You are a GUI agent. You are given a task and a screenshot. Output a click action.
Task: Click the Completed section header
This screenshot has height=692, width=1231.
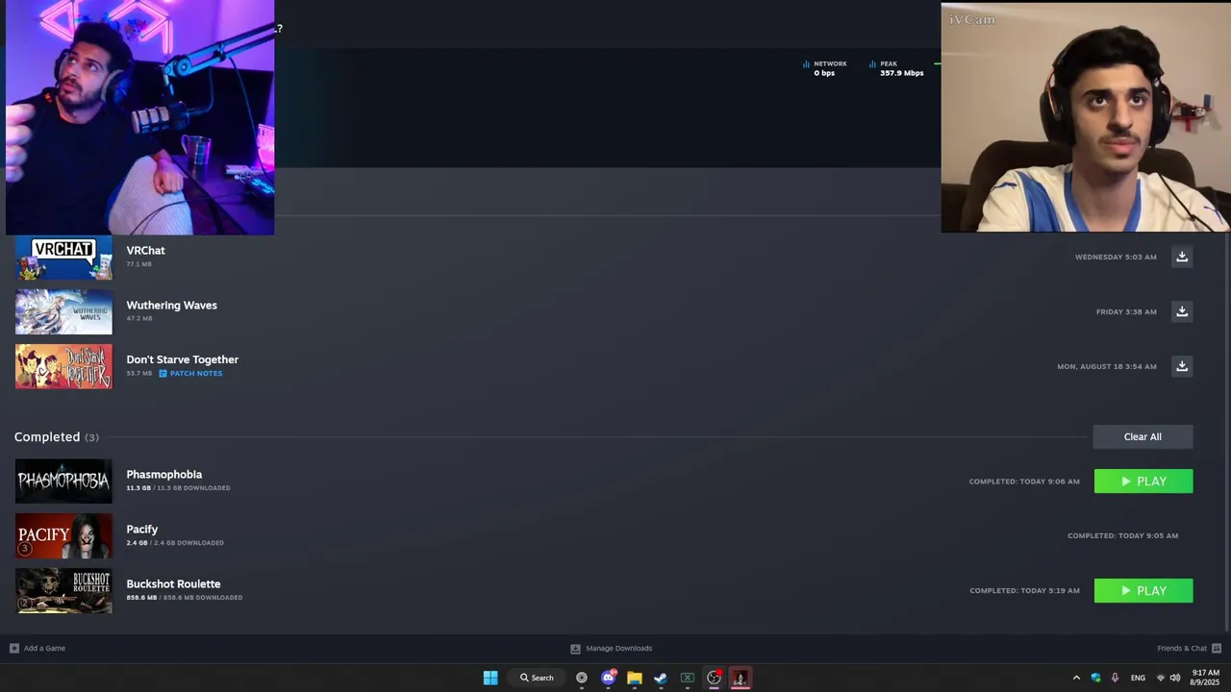coord(56,436)
